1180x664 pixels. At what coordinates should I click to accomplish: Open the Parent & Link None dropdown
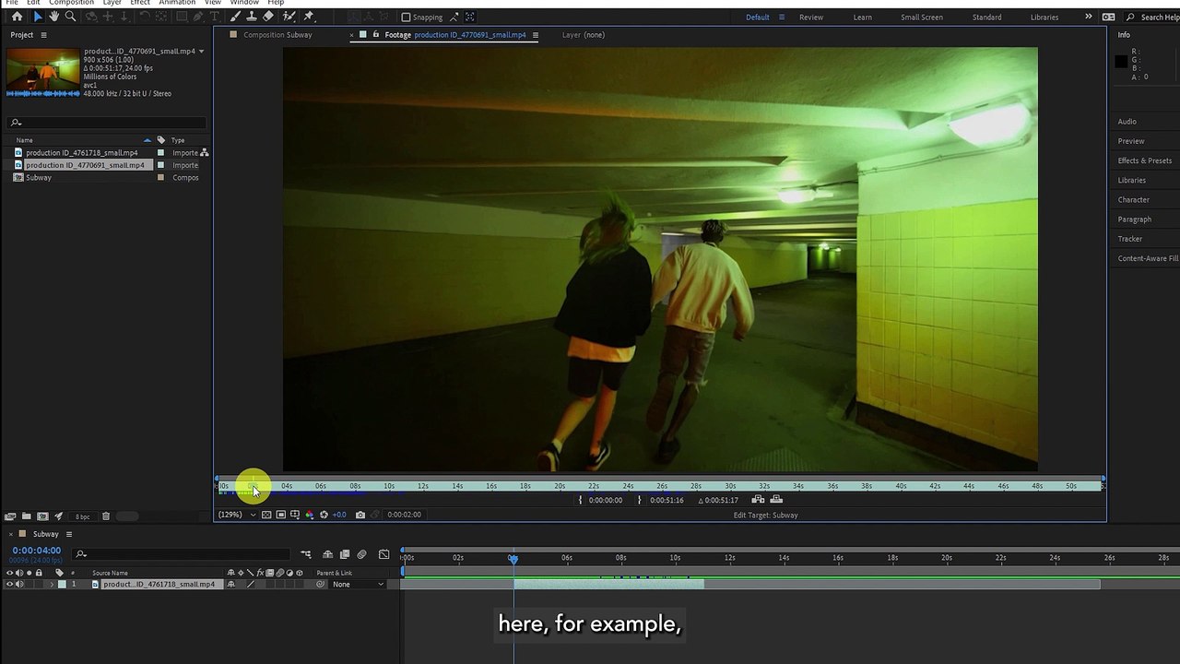tap(358, 585)
